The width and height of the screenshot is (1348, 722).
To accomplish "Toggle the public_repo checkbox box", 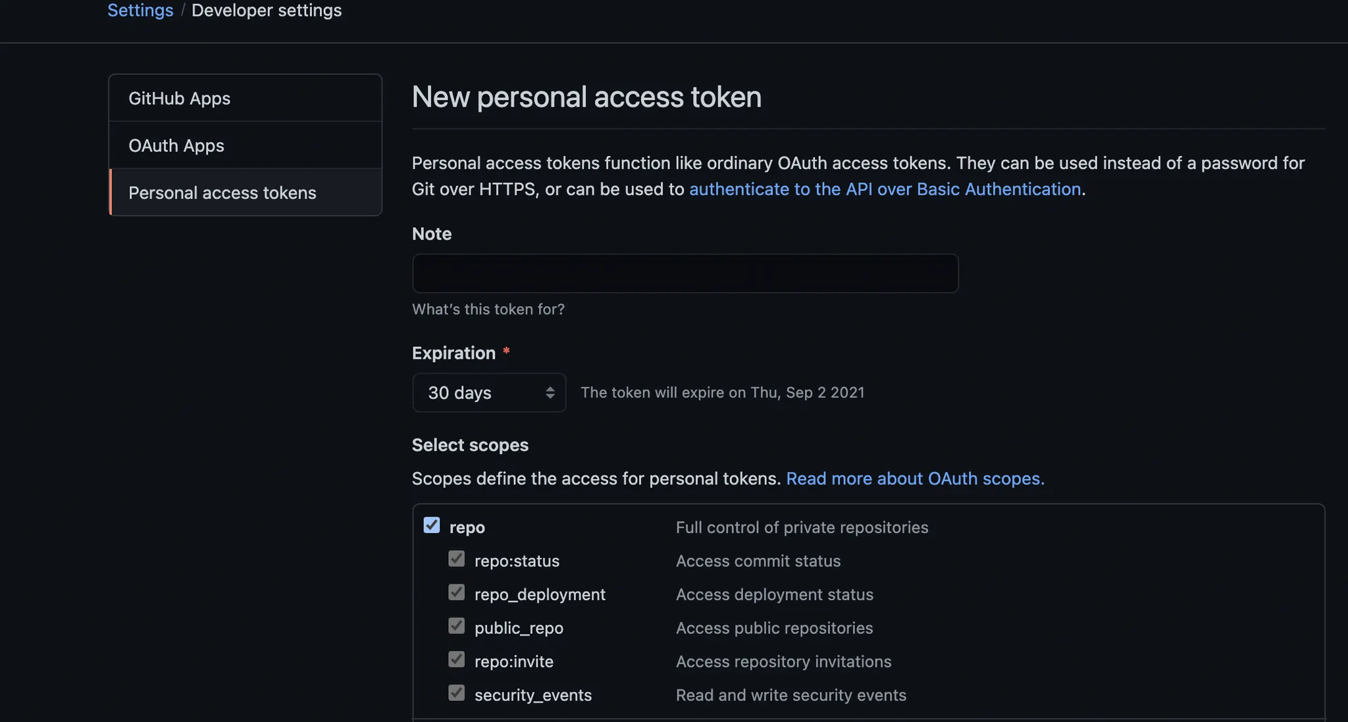I will tap(456, 626).
